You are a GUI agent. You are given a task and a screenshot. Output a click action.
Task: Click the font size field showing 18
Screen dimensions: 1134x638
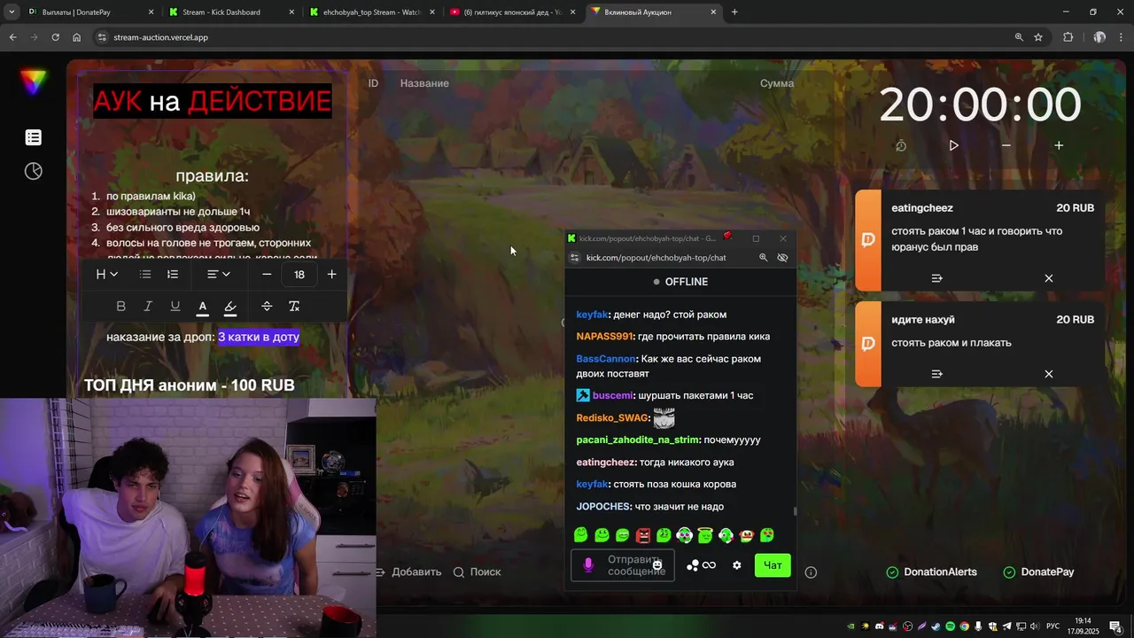299,275
